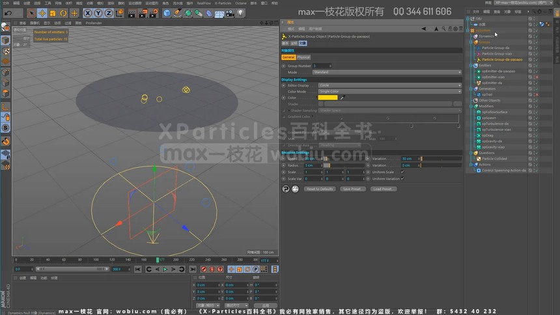The image size is (560, 315).
Task: Toggle the Uniform Variation checkbox
Action: coord(402,178)
